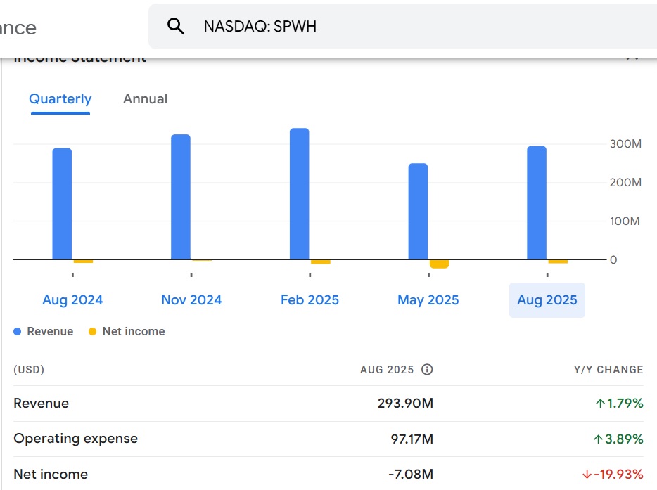The image size is (657, 490).
Task: Click the AUG 2025 column header
Action: coord(387,369)
